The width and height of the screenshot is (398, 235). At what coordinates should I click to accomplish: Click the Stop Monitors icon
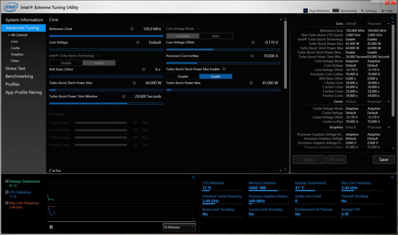coord(305,10)
